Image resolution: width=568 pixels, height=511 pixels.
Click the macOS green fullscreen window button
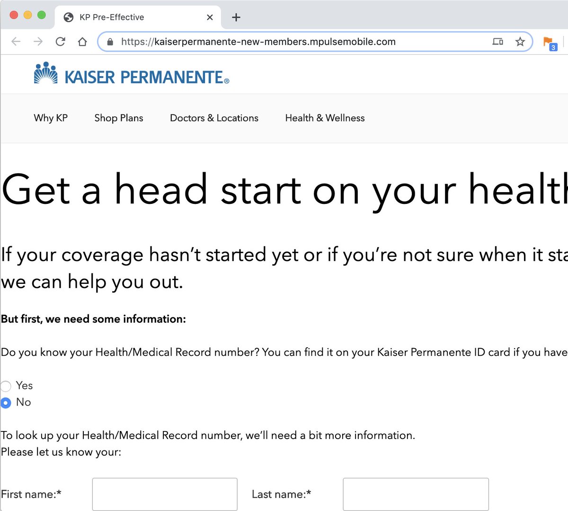[42, 15]
